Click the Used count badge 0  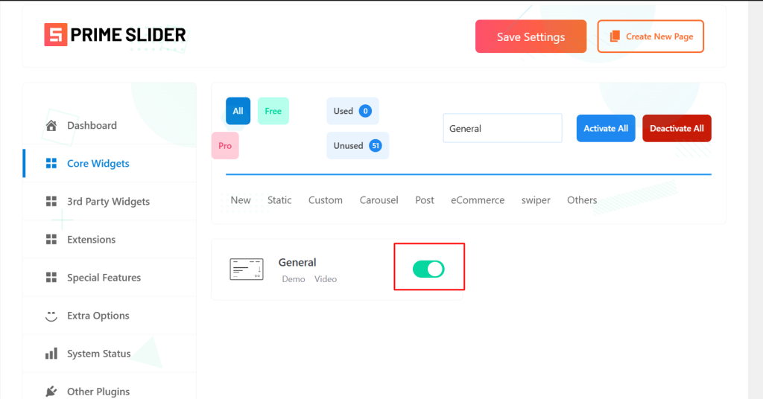pyautogui.click(x=365, y=111)
